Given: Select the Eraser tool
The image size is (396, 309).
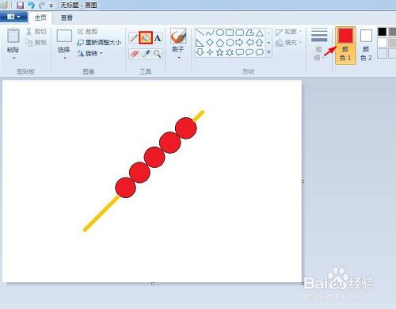Looking at the screenshot, I should click(134, 54).
